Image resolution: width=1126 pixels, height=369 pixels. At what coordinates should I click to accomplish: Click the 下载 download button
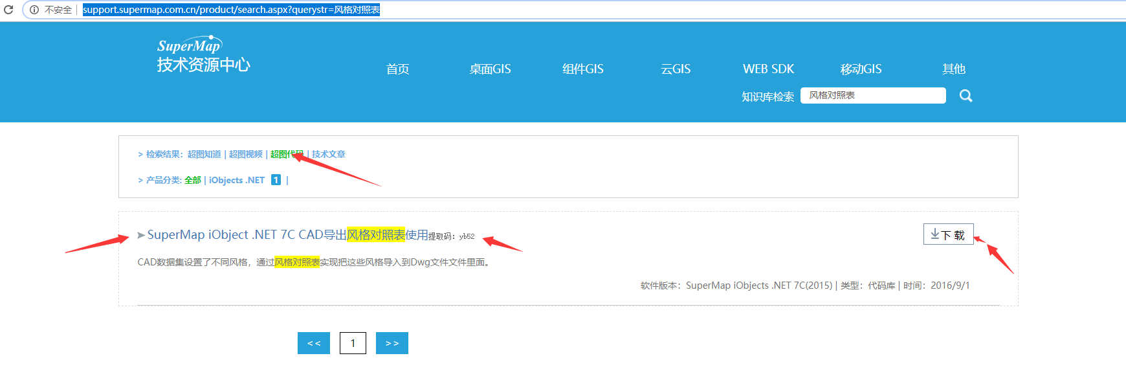click(948, 234)
